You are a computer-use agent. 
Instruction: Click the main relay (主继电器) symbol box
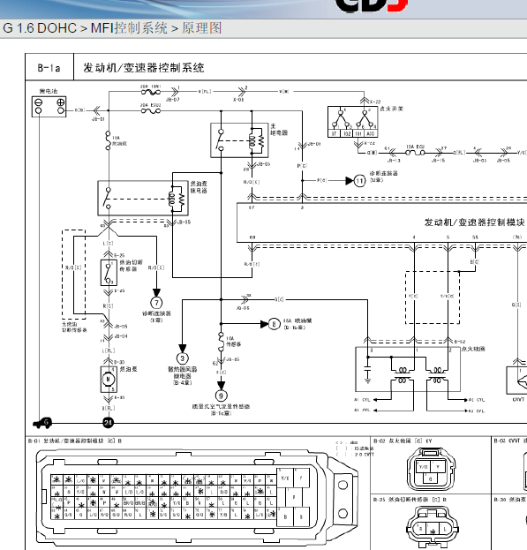239,140
